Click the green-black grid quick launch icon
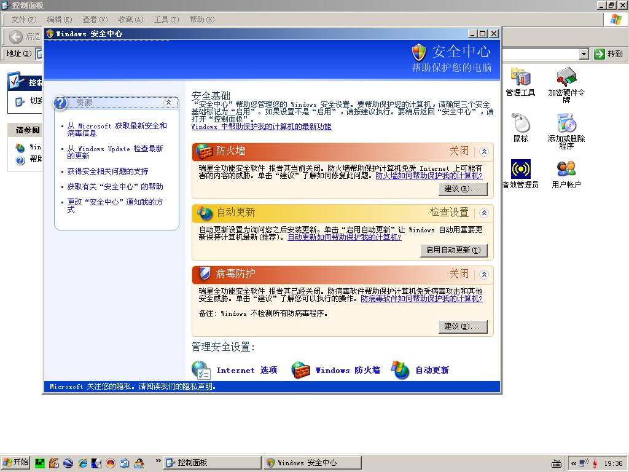 40,463
